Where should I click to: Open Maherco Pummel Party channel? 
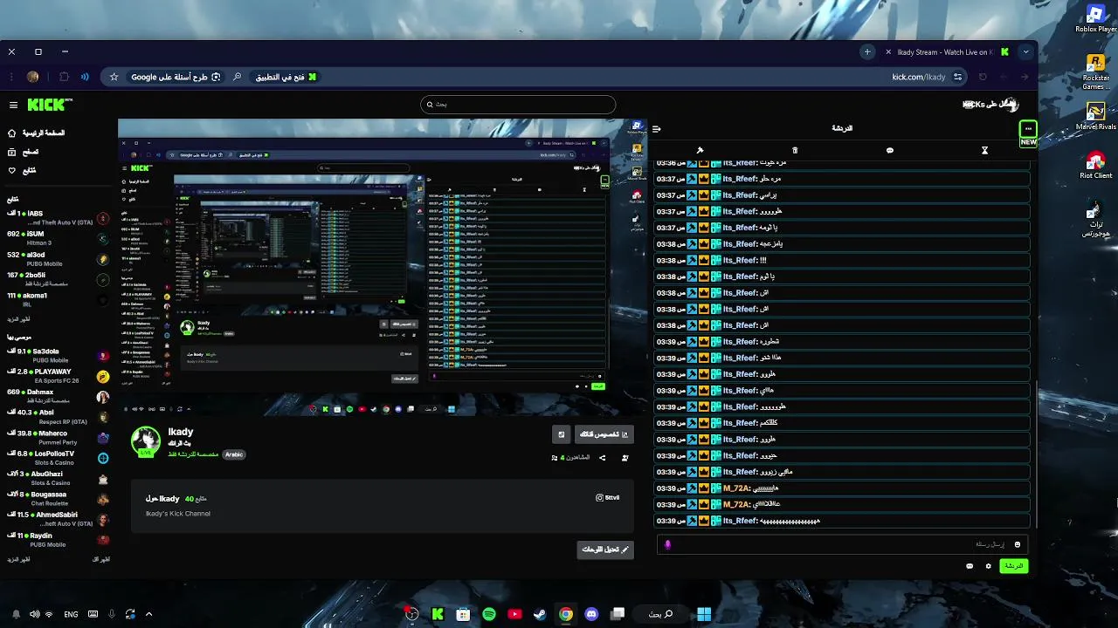pos(58,437)
